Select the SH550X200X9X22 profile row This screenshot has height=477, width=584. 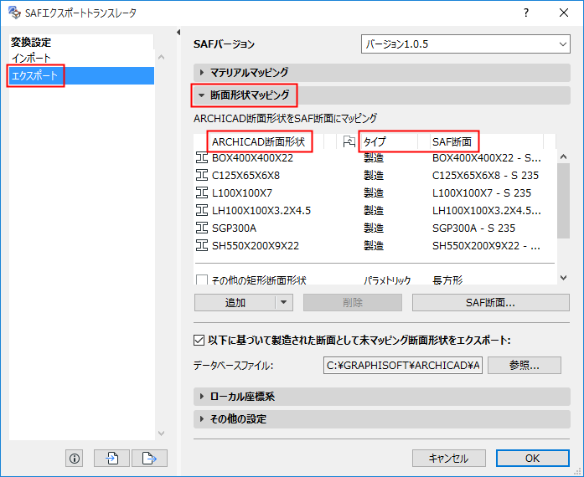click(375, 245)
